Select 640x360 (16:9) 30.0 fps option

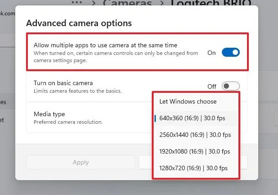click(192, 118)
